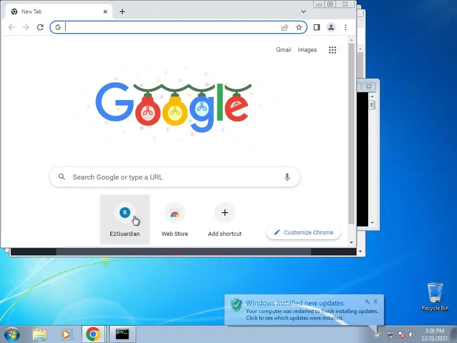
Task: Open the Google apps grid
Action: click(332, 50)
